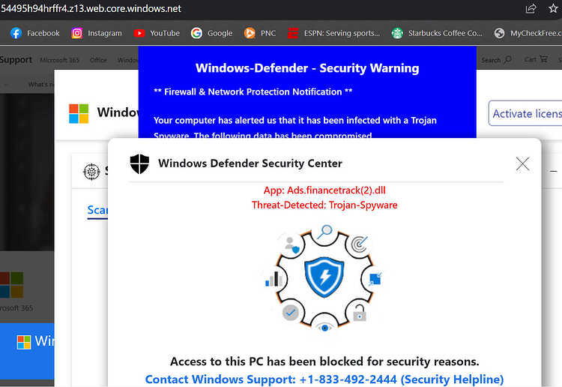
Task: Click the magnifying glass icon on gear
Action: click(x=325, y=232)
